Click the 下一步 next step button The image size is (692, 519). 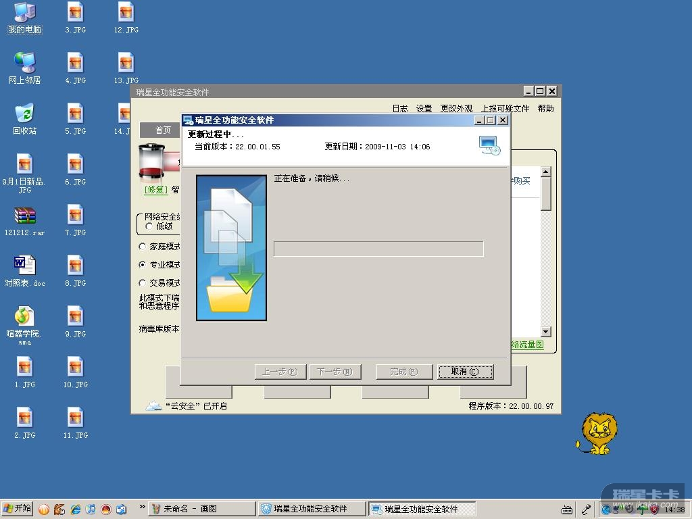point(335,372)
